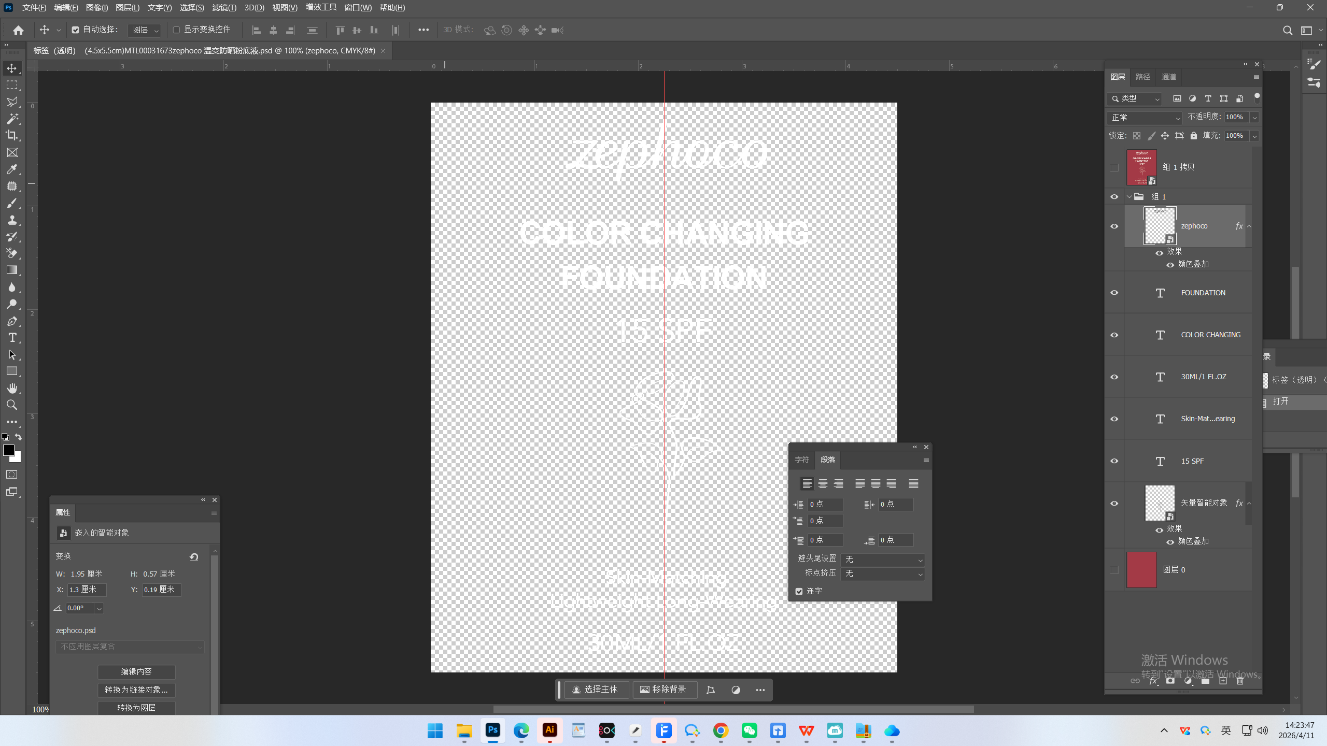1327x746 pixels.
Task: Open the 图像 menu
Action: click(x=97, y=8)
